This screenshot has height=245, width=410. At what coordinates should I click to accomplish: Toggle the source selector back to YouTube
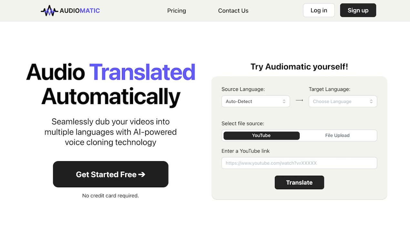click(261, 135)
